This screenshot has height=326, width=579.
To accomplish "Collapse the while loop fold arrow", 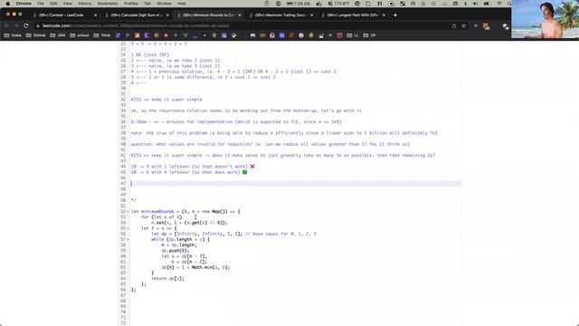I will [x=128, y=239].
